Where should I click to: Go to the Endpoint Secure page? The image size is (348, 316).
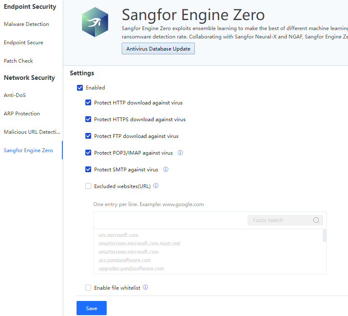23,43
